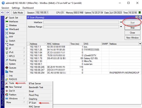
Task: Click the Session address field 192.168.88.1
Action: click(x=42, y=13)
